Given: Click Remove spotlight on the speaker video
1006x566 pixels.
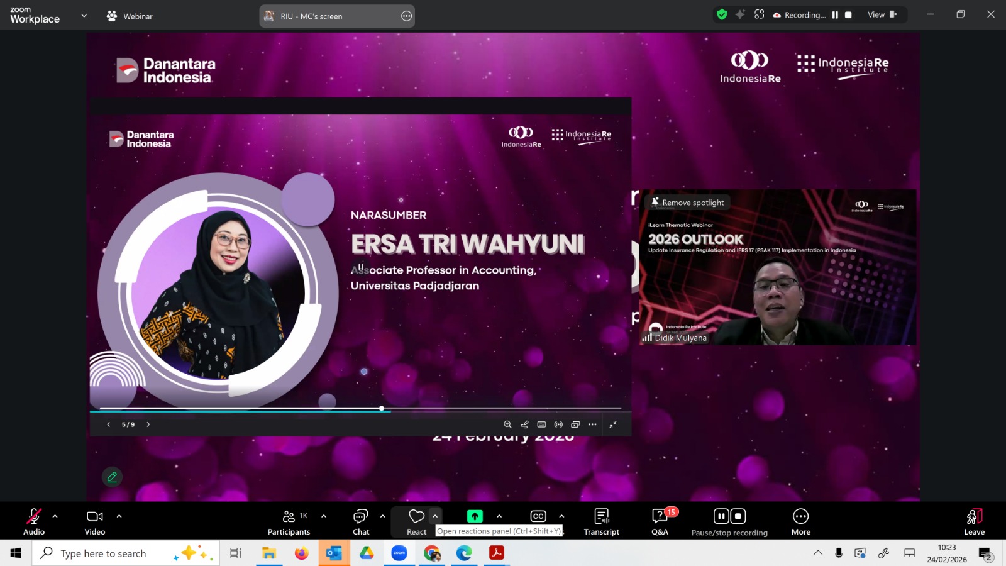Looking at the screenshot, I should click(x=688, y=203).
